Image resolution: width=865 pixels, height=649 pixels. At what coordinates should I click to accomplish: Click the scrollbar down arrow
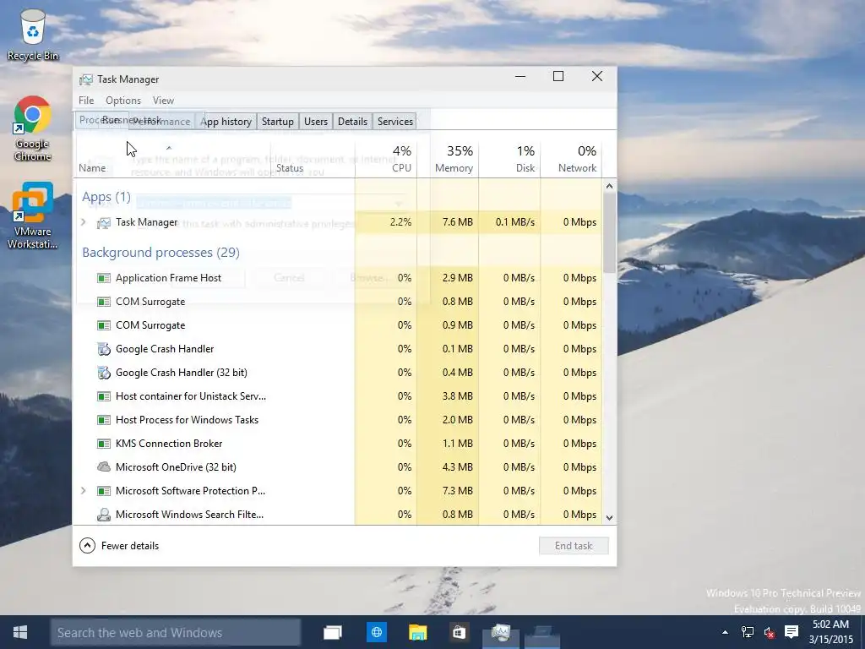pyautogui.click(x=609, y=518)
